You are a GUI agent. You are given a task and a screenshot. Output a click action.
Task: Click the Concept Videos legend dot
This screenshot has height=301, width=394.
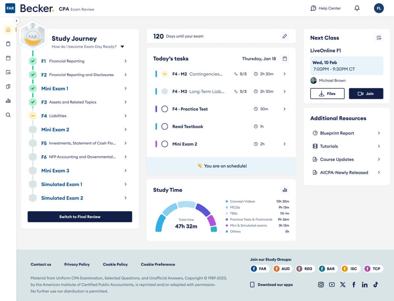click(227, 202)
